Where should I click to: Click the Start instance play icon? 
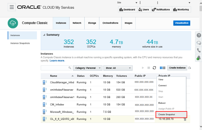point(143,68)
